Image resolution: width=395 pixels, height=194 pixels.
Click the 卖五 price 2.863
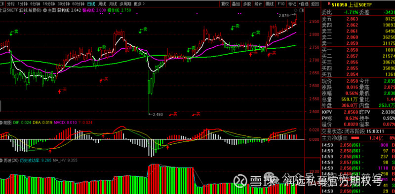coord(352,19)
